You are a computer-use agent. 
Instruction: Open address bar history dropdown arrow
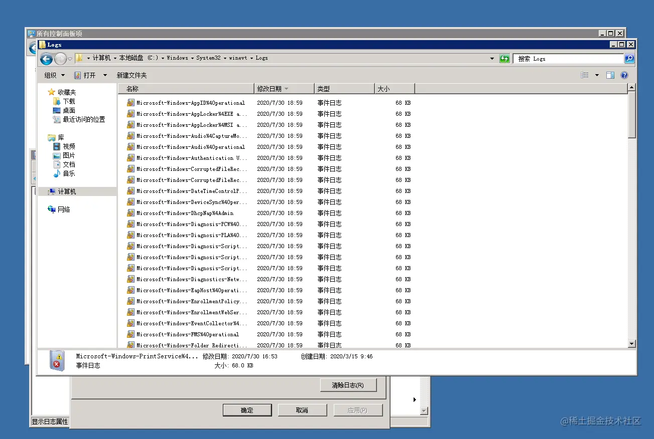pyautogui.click(x=492, y=59)
